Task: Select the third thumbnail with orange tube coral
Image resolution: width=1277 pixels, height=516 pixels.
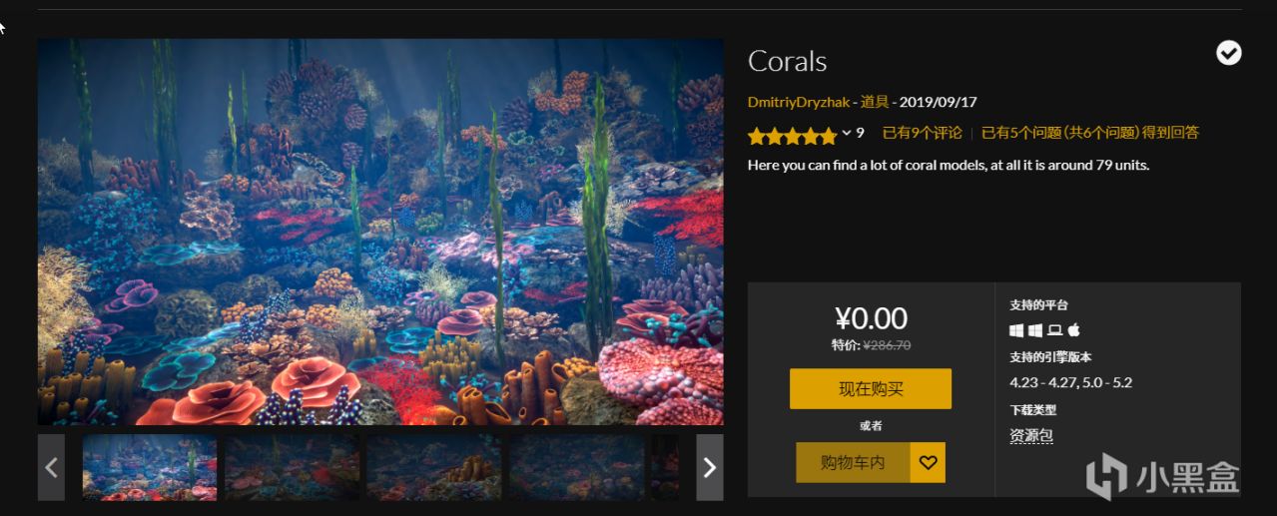Action: (433, 467)
